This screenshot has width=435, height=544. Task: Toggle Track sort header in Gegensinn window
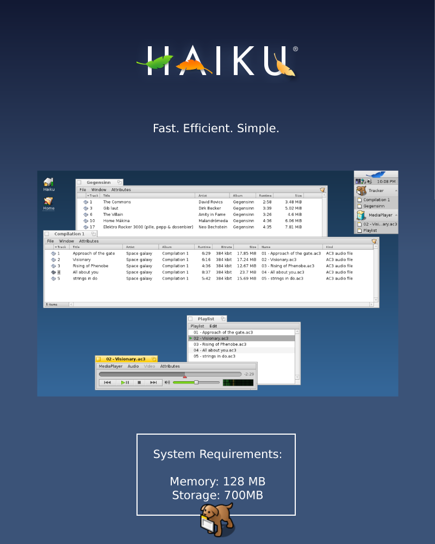(x=92, y=196)
